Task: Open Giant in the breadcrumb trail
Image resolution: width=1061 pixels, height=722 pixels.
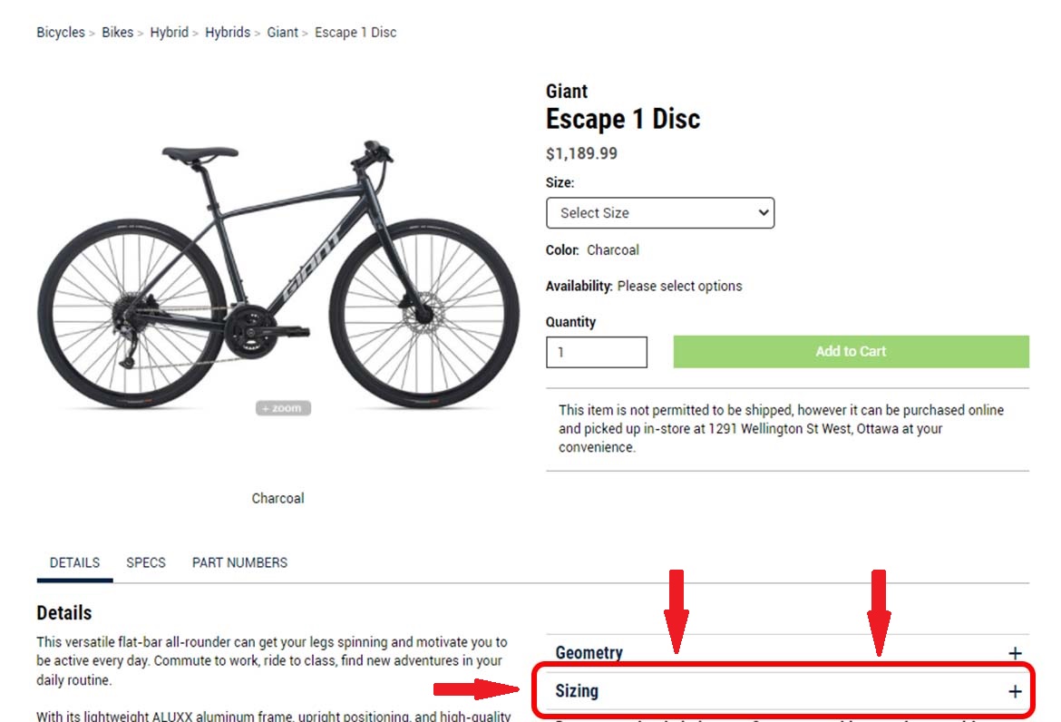Action: tap(282, 33)
